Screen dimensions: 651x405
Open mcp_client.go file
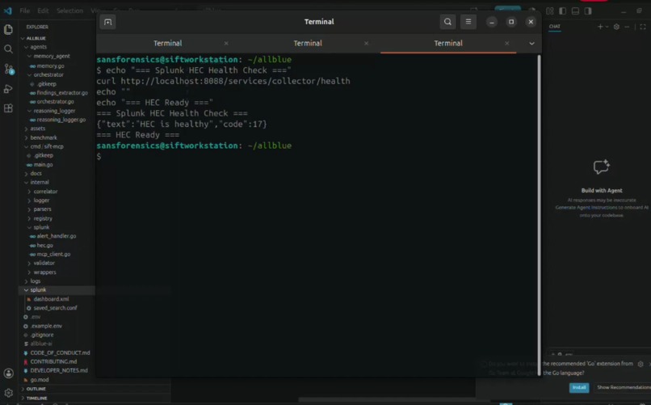tap(53, 254)
